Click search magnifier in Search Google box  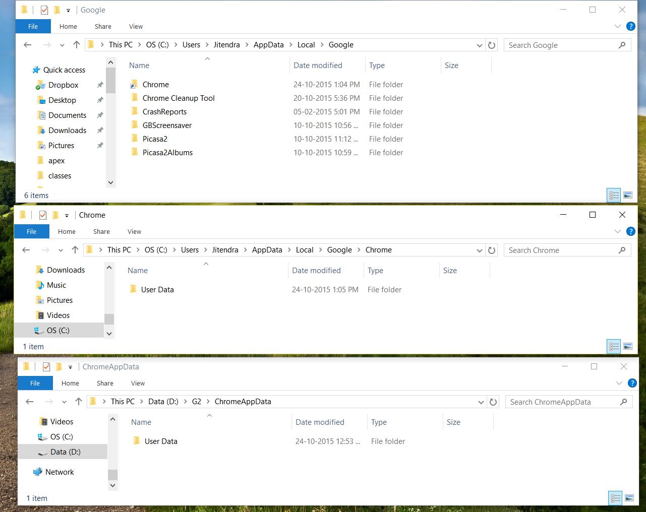pos(622,45)
